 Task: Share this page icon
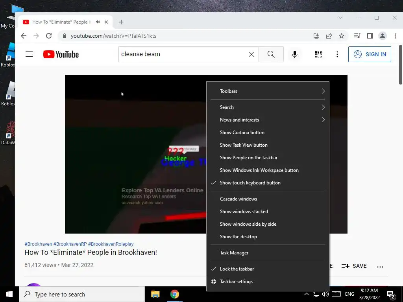point(329,36)
